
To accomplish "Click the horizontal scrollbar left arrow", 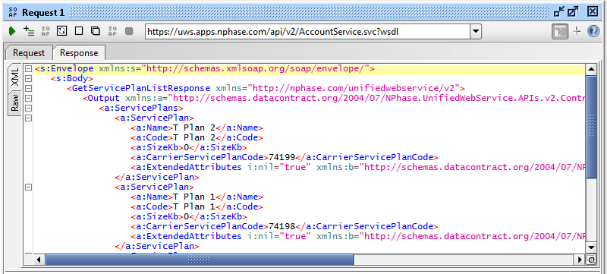I will [39, 260].
